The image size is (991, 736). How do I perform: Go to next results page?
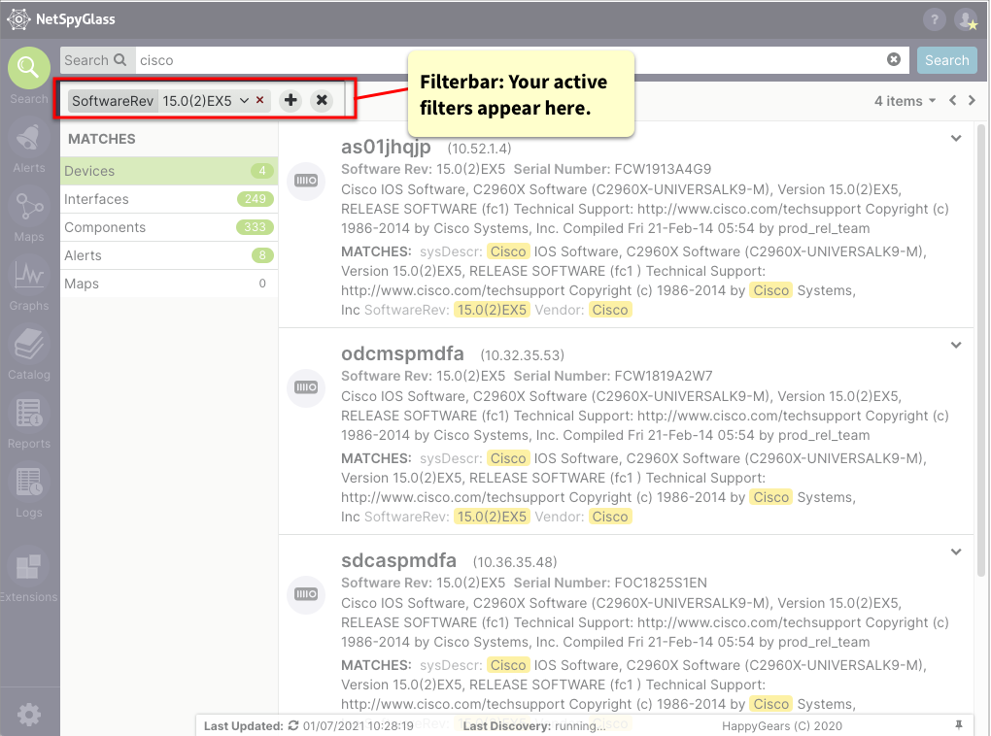coord(972,100)
